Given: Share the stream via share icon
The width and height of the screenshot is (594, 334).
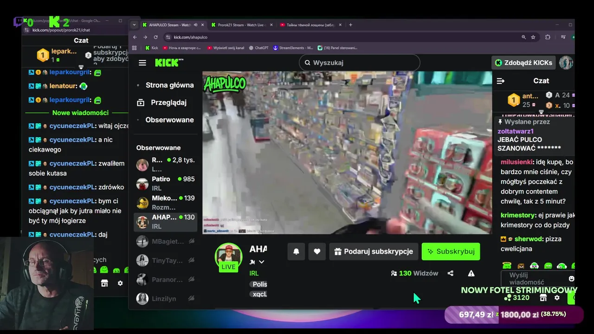Looking at the screenshot, I should (450, 273).
